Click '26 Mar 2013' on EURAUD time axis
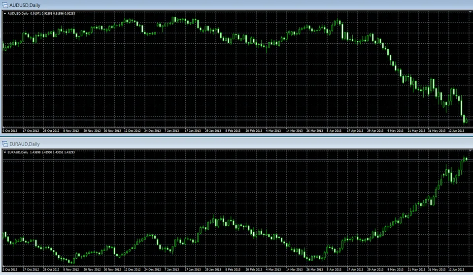 (x=315, y=270)
